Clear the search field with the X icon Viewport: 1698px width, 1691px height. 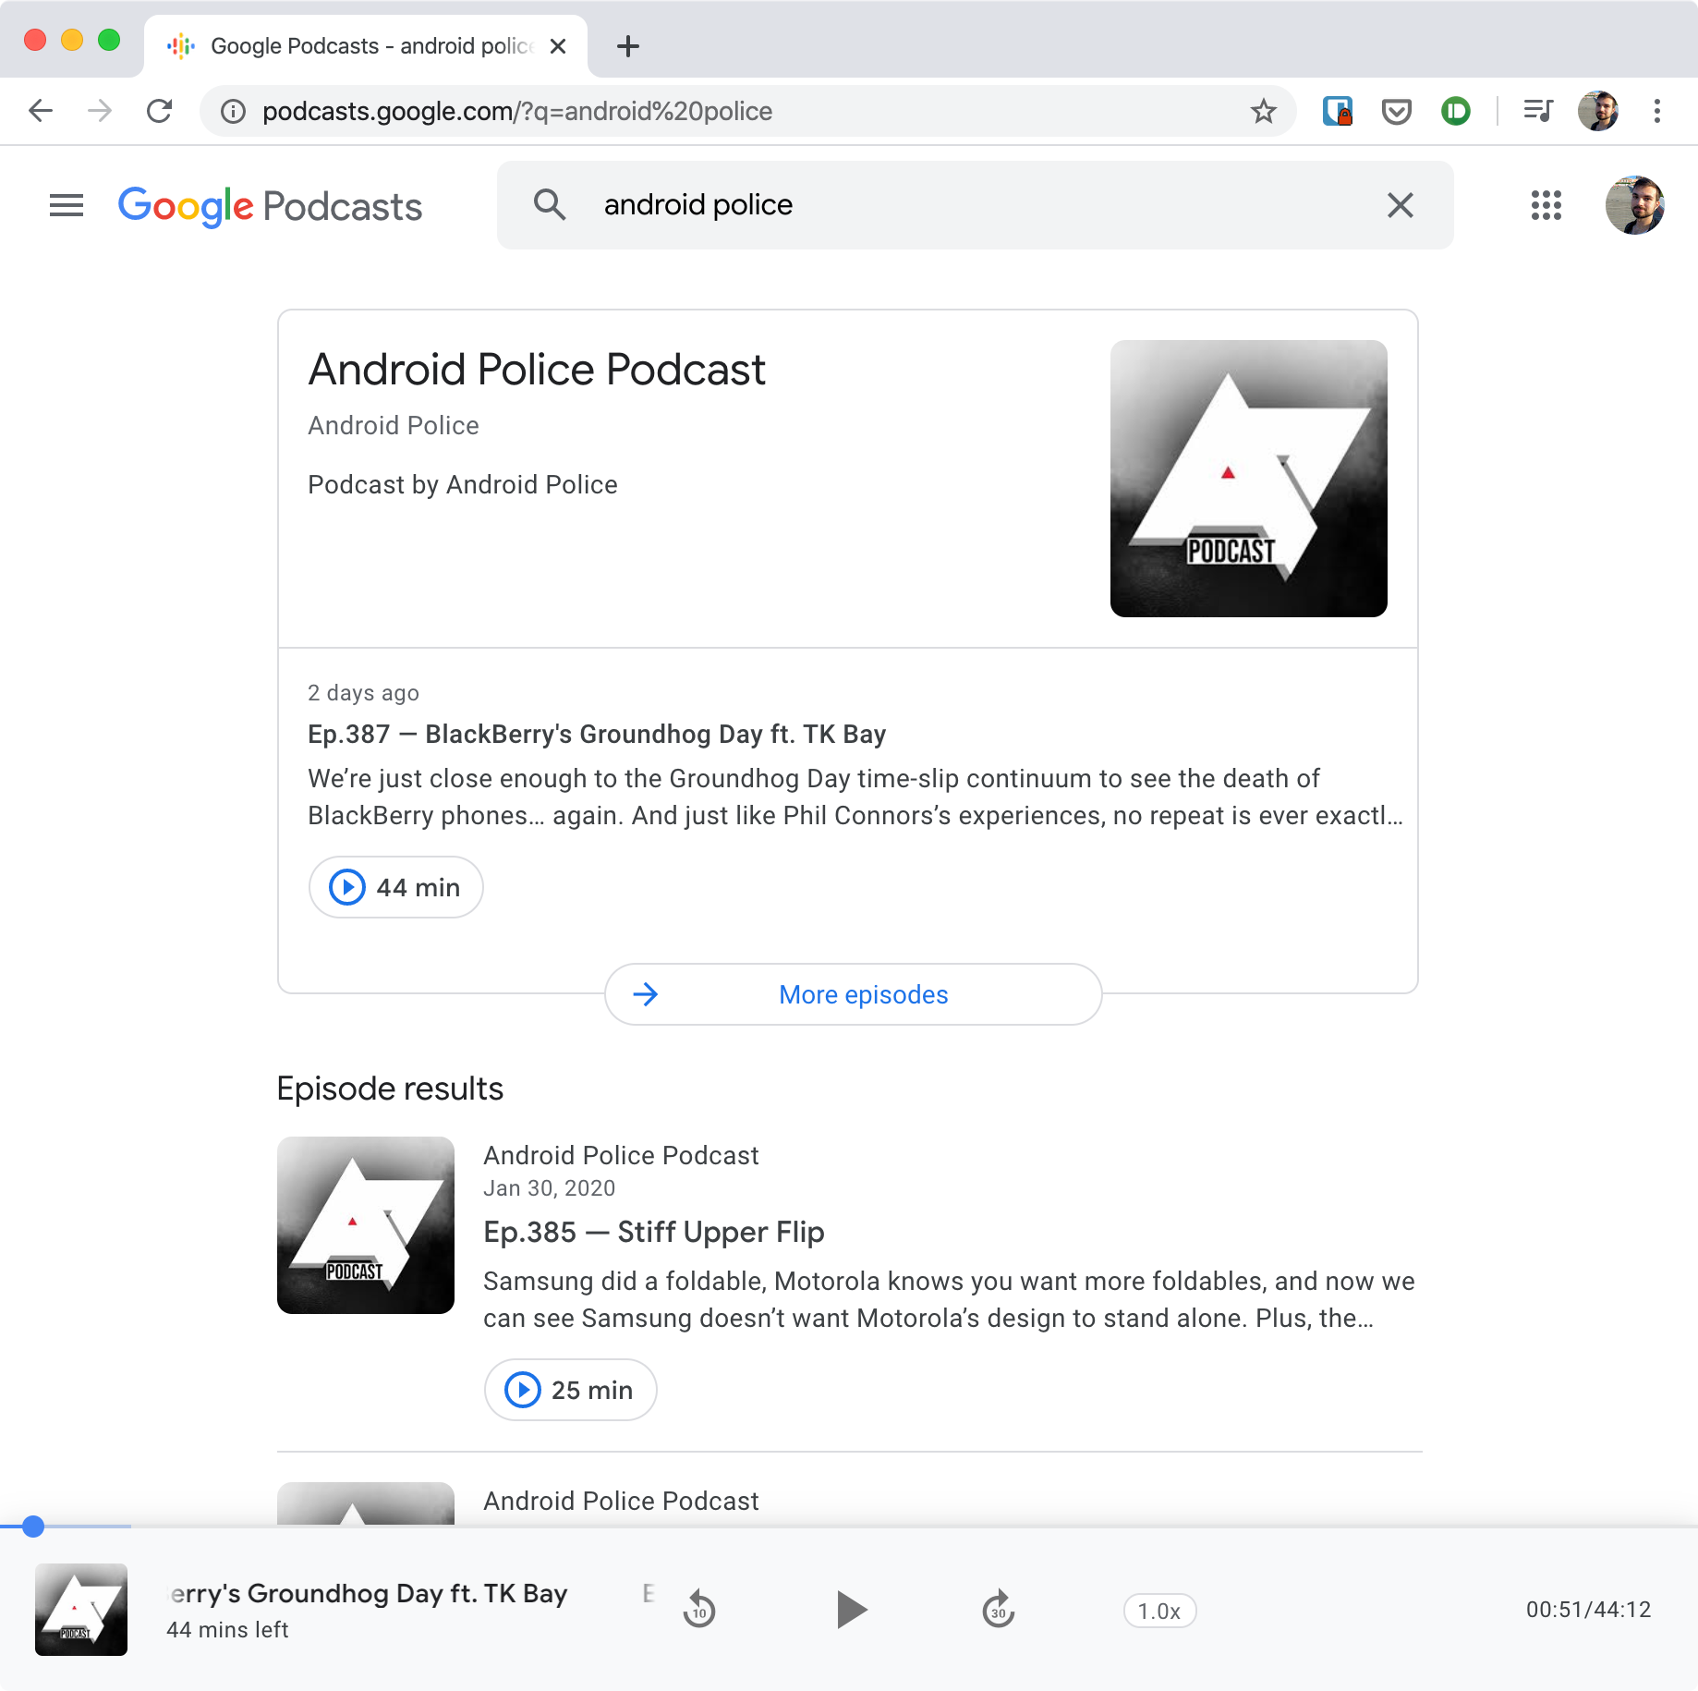(x=1401, y=205)
